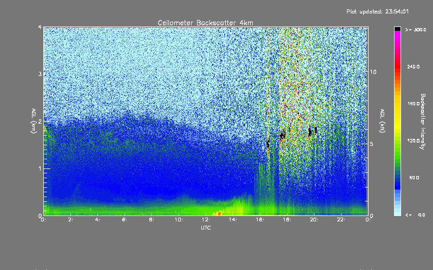The height and width of the screenshot is (270, 433).
Task: Pick the pale cyan bottom of colorbar
Action: click(397, 213)
